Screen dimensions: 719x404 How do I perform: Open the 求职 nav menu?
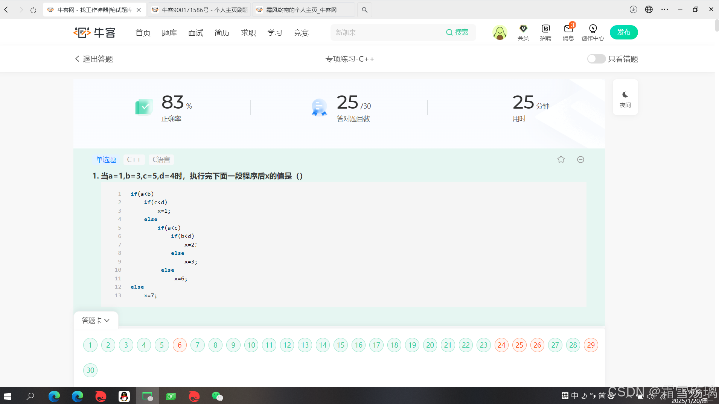point(248,33)
